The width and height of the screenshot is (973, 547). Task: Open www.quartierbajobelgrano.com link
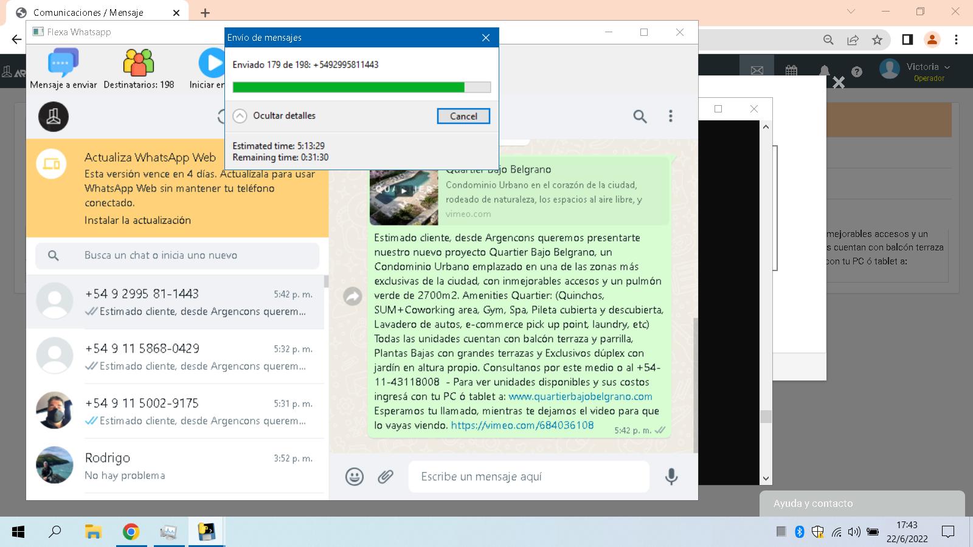pyautogui.click(x=580, y=396)
